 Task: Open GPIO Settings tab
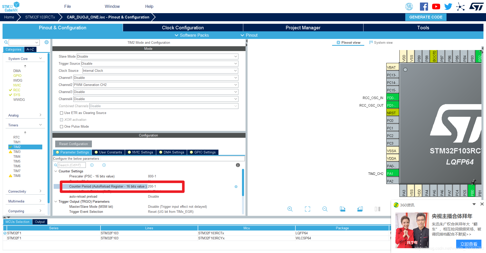click(203, 152)
